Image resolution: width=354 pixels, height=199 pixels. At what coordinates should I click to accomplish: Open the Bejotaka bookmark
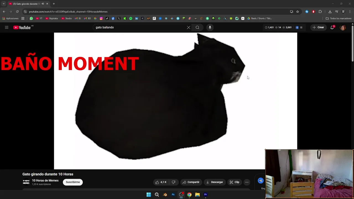[52, 19]
